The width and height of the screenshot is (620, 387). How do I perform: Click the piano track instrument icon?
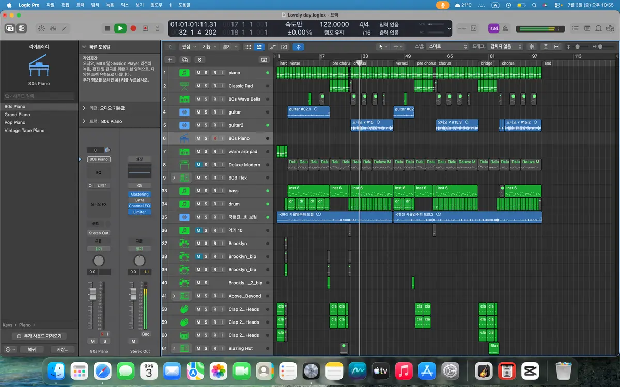click(184, 73)
